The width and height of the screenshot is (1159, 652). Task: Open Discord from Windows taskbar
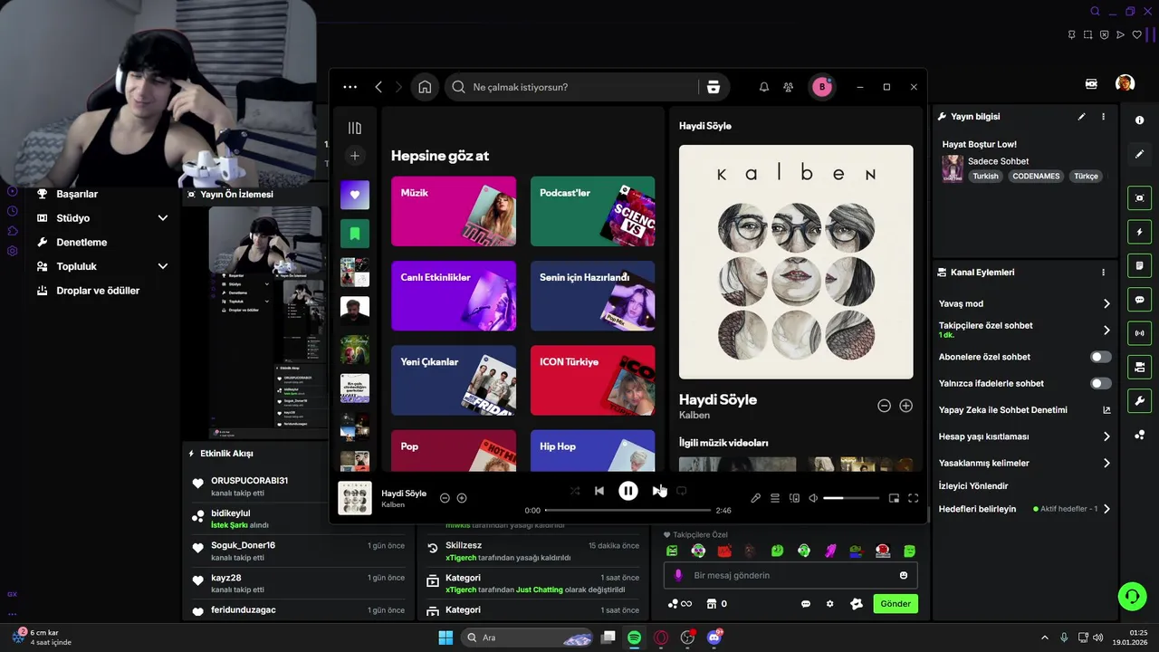point(714,638)
